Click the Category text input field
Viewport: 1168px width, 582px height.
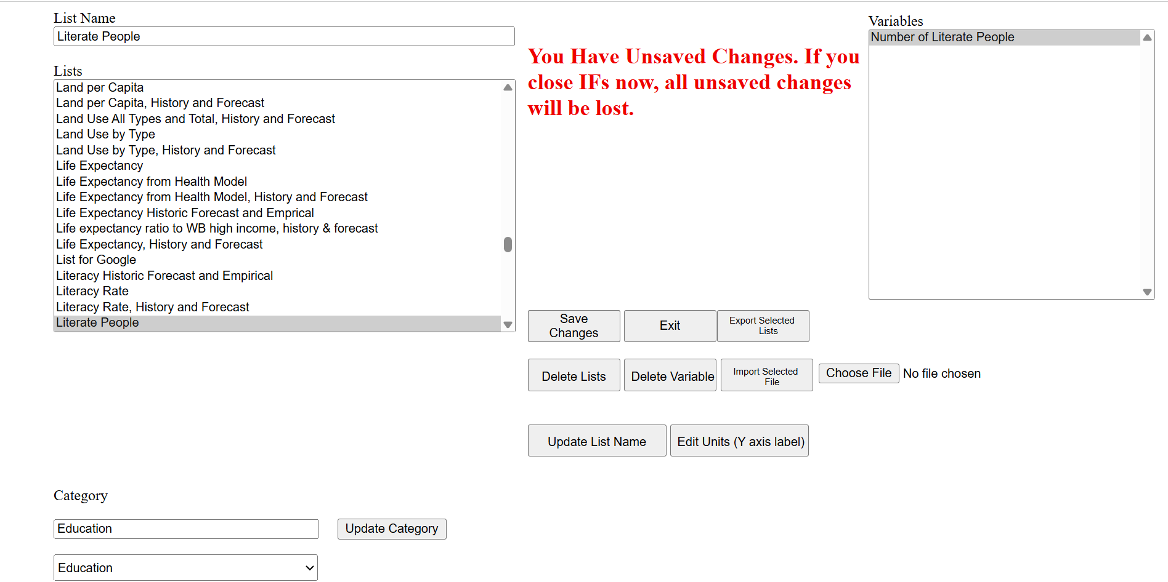point(186,529)
